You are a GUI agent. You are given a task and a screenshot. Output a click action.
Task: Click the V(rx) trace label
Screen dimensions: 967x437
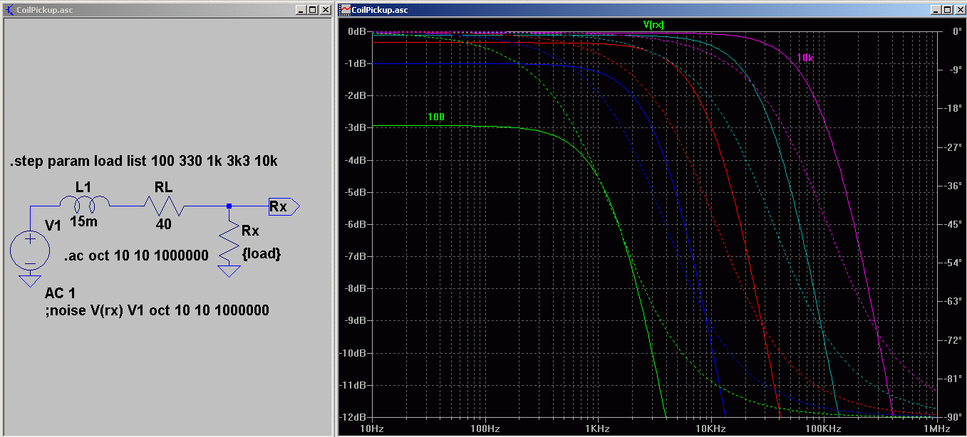tap(653, 24)
